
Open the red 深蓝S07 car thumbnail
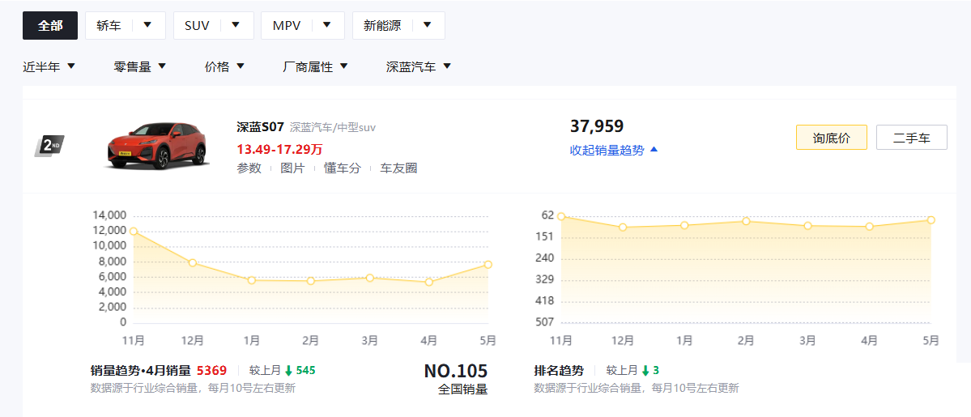(156, 146)
